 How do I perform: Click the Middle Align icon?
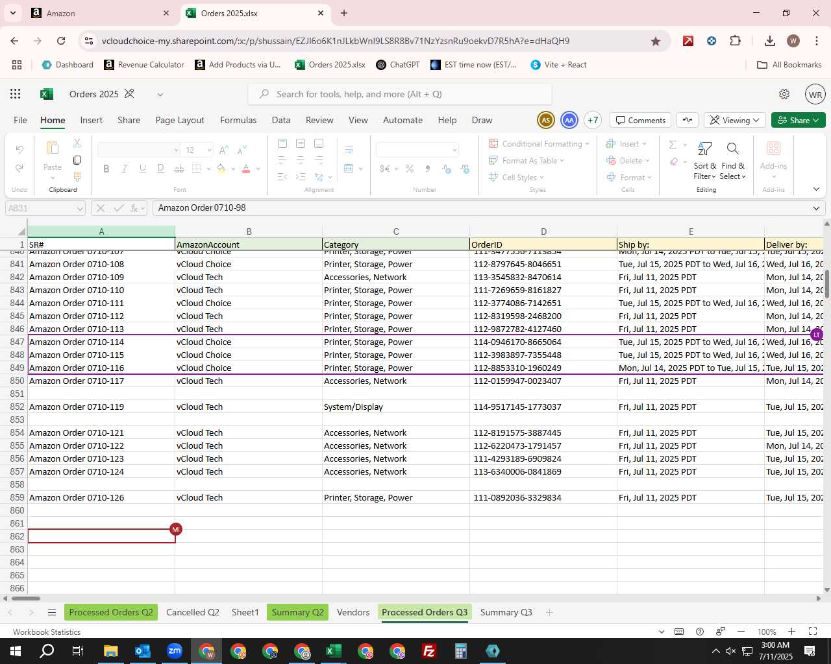pos(300,143)
